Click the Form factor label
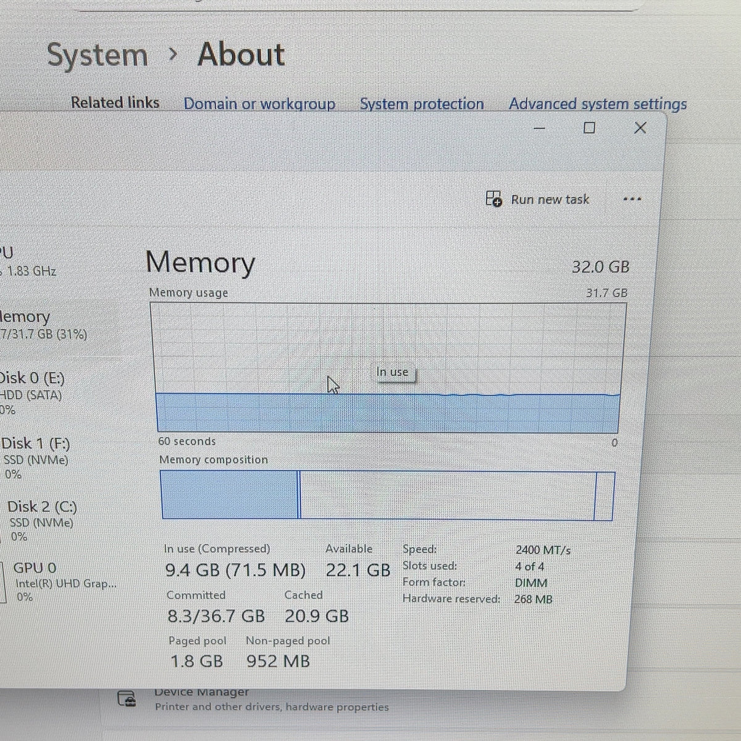Image resolution: width=741 pixels, height=741 pixels. [x=434, y=582]
